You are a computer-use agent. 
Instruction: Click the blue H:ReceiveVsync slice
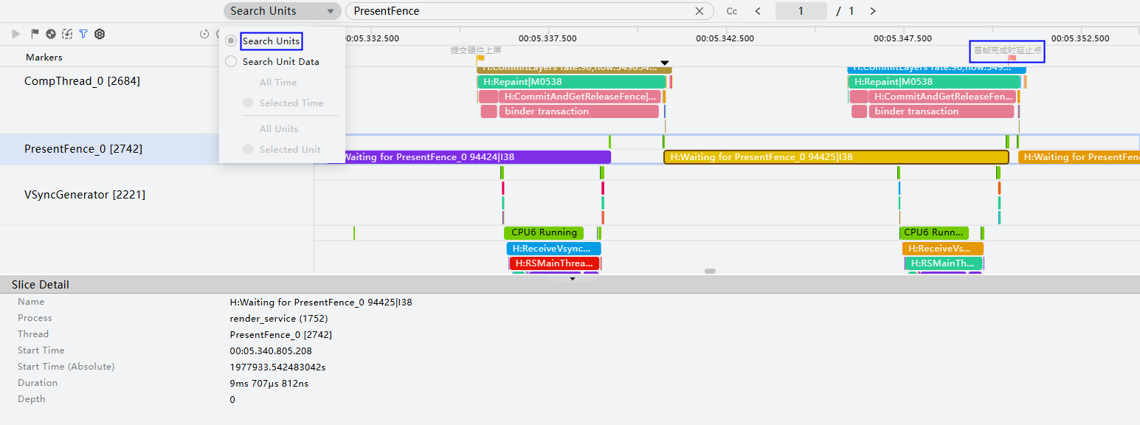coord(553,249)
